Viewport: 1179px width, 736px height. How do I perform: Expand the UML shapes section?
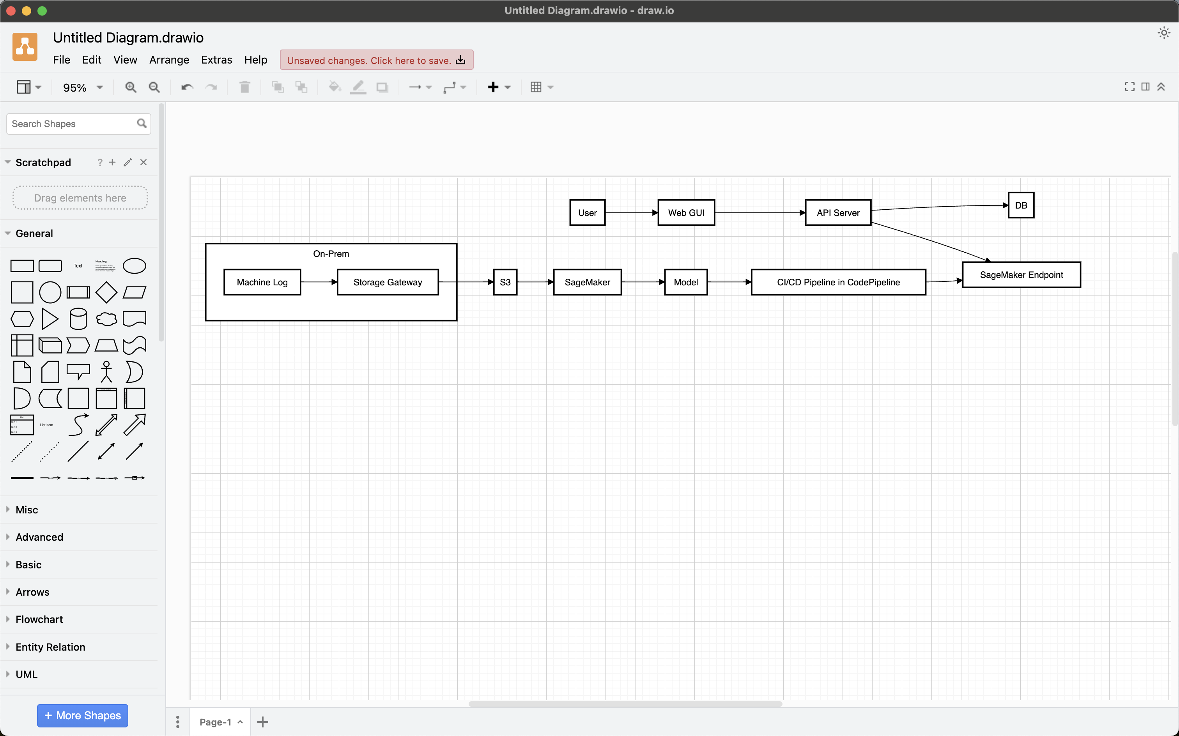[25, 674]
